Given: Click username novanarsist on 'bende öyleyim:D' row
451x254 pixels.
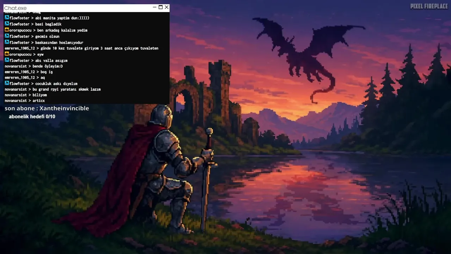Looking at the screenshot, I should (16, 66).
